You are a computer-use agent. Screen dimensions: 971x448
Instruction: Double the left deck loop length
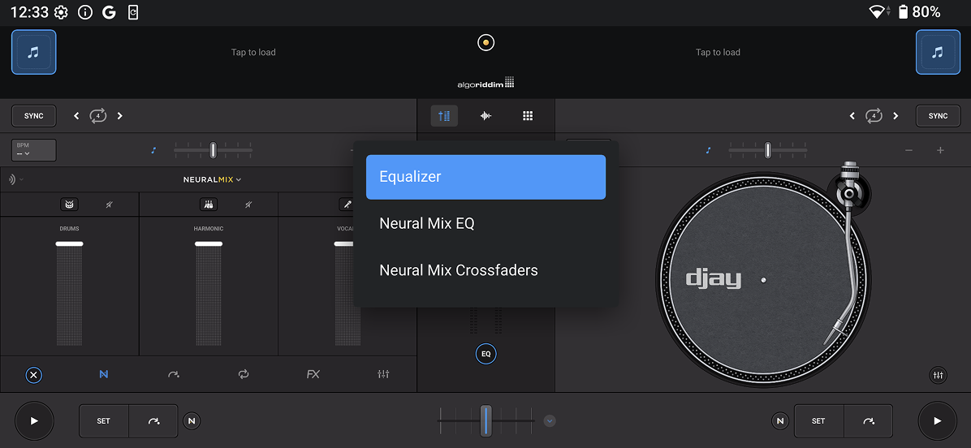(120, 116)
